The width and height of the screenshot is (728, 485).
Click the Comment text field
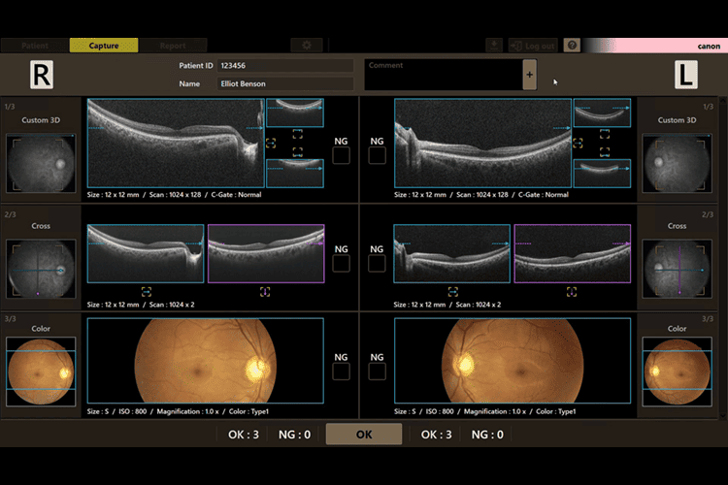click(443, 76)
